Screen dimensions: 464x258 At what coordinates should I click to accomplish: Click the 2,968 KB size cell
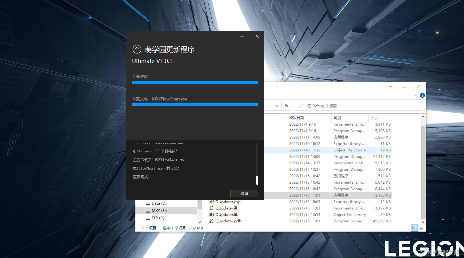(383, 137)
